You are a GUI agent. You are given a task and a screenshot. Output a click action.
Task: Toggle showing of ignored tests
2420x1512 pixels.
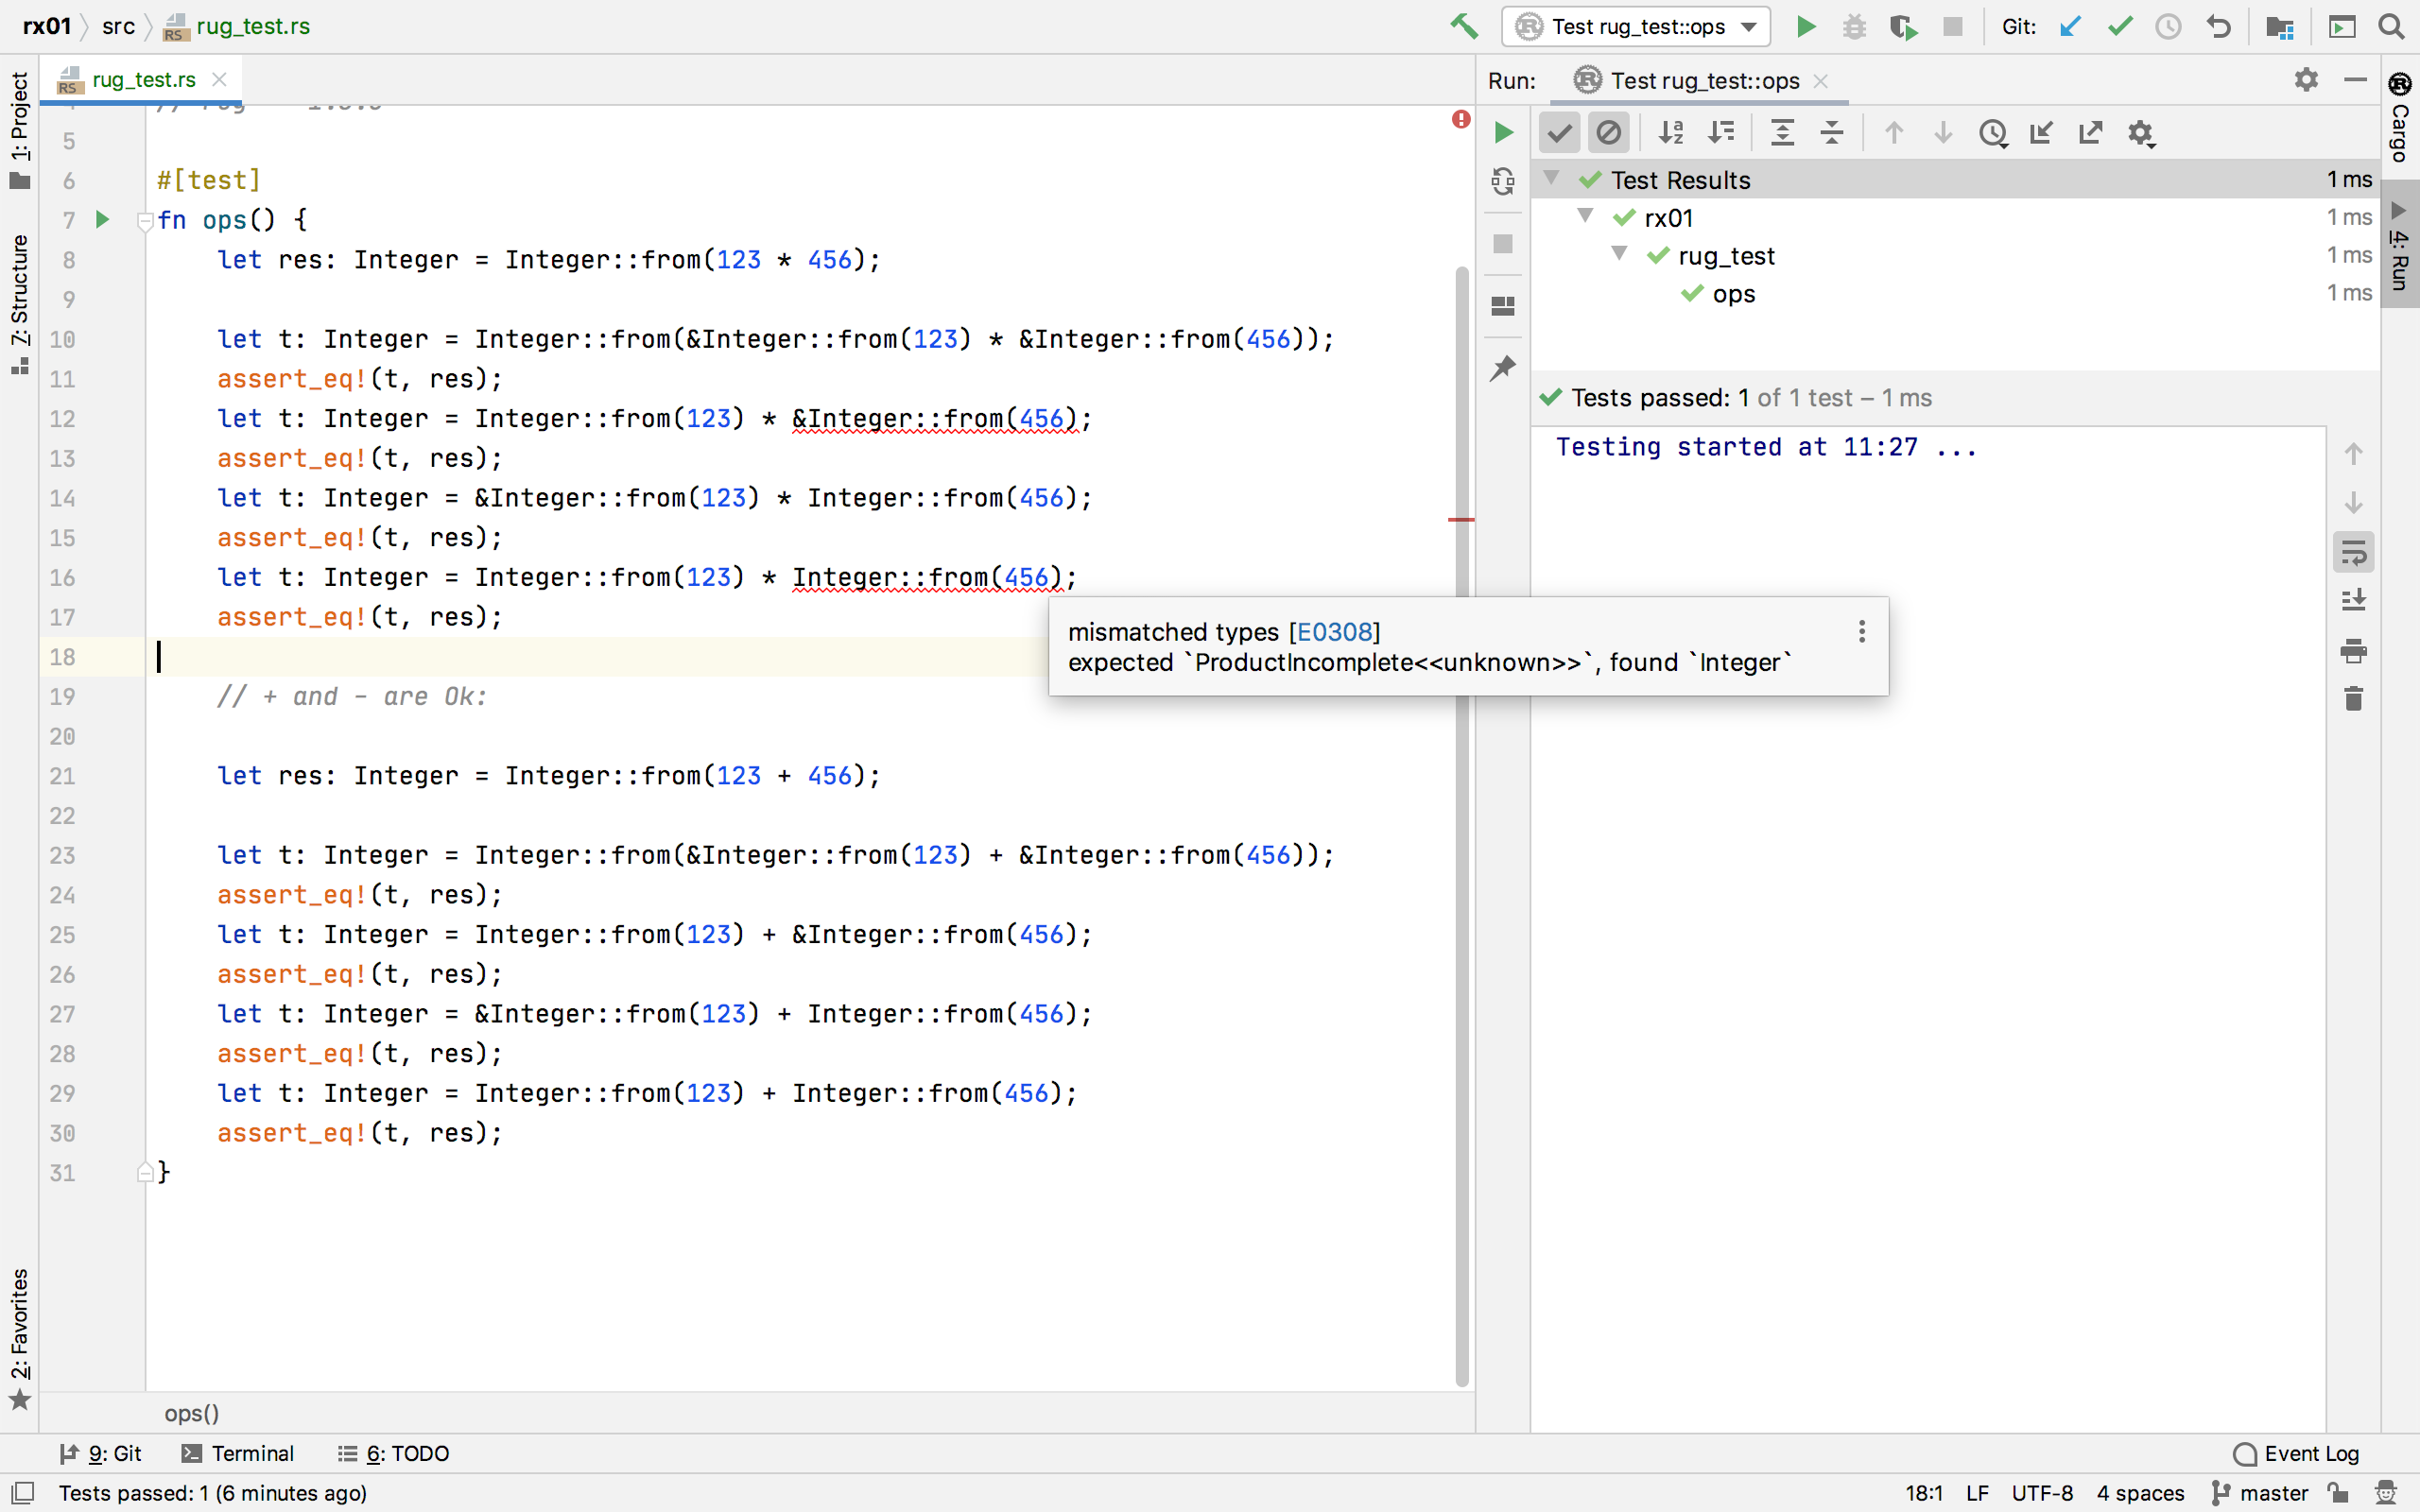click(1608, 132)
